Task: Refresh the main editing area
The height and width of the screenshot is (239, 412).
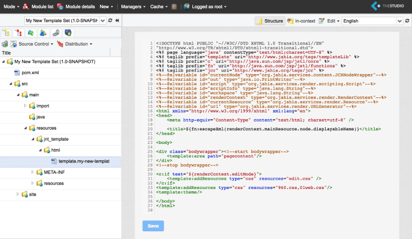Action: click(407, 21)
